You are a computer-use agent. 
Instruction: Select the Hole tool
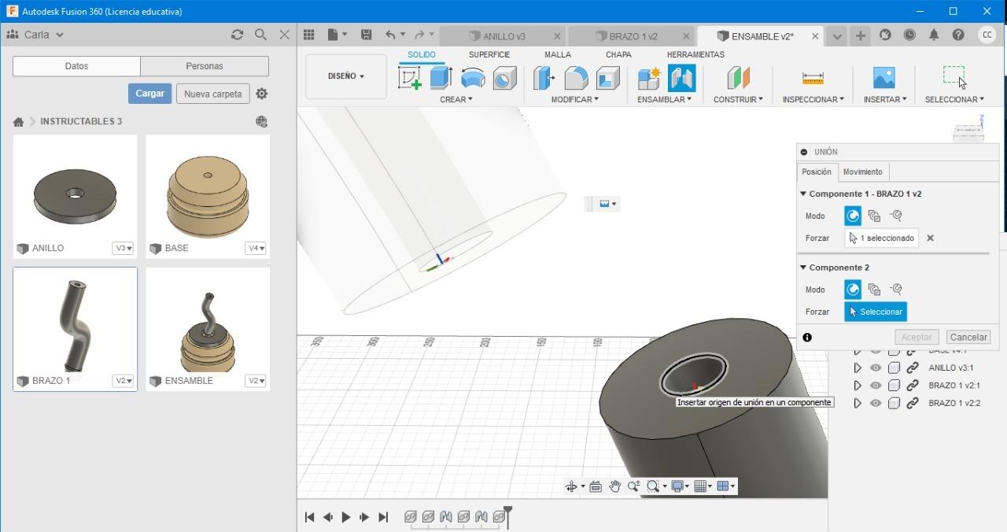tap(504, 78)
